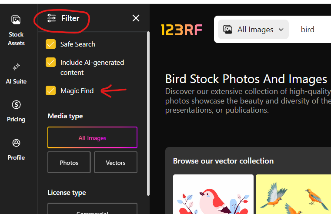Open the AI Suite sparkle icon
The width and height of the screenshot is (331, 214).
[16, 67]
